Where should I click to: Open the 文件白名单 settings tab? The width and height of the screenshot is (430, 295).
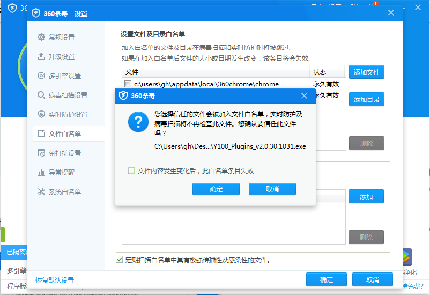click(x=64, y=134)
